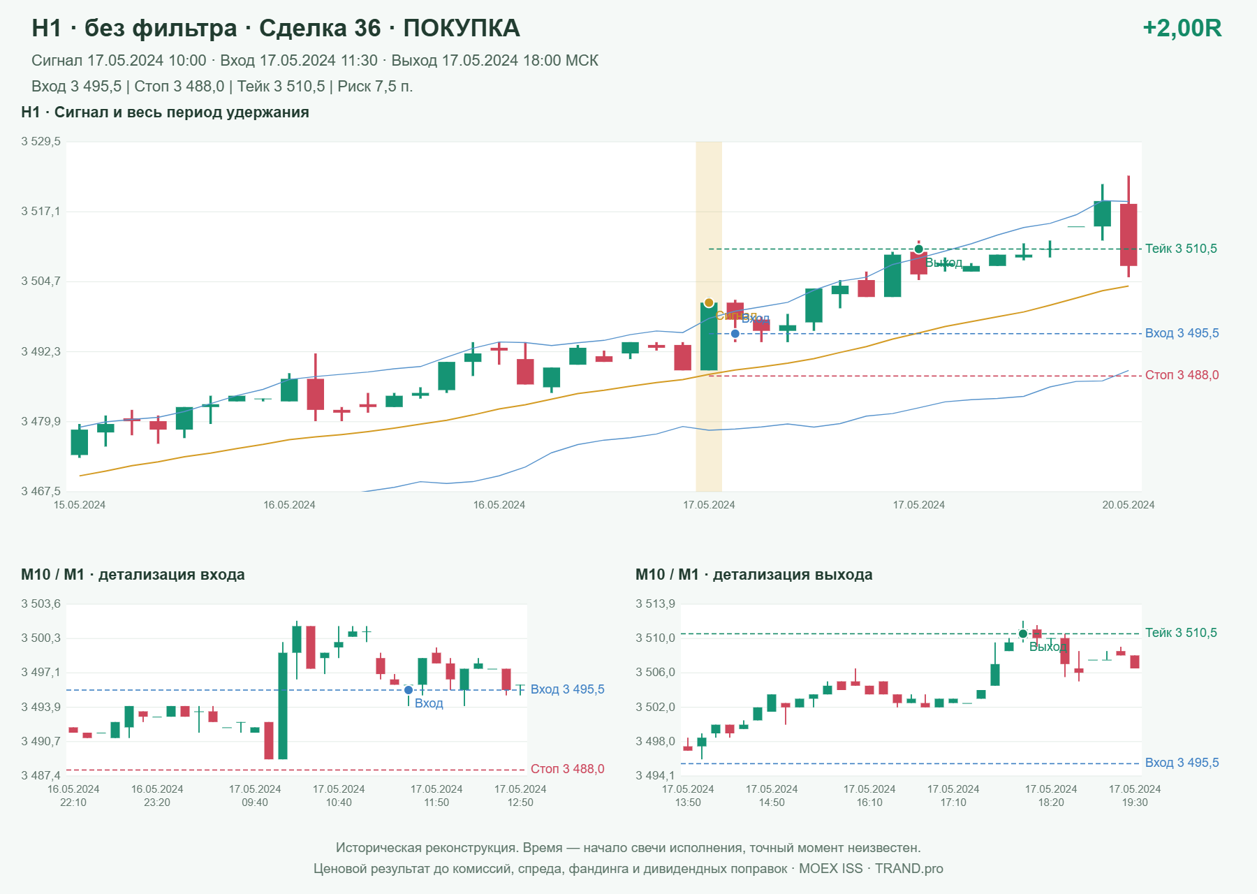
Task: Click the 3 529,5 price axis label
Action: [x=41, y=142]
